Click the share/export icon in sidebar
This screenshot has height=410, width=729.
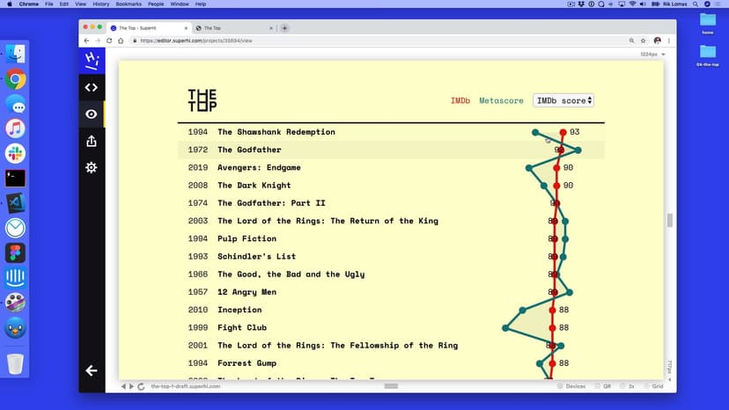pos(91,141)
